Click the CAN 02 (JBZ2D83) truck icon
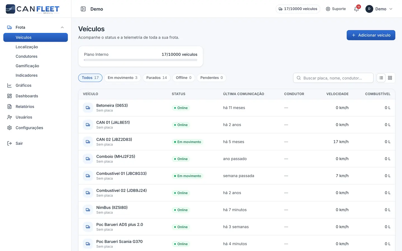The width and height of the screenshot is (402, 251). [x=88, y=142]
